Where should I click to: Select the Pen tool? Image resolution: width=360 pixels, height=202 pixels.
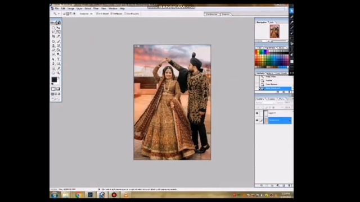[53, 63]
